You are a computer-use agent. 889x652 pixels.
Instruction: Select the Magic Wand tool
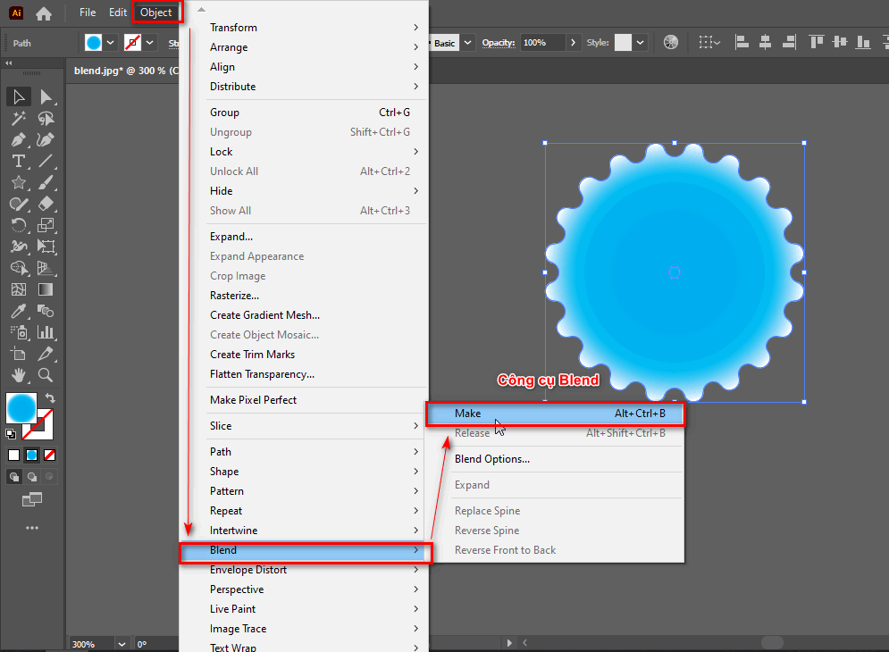point(18,118)
